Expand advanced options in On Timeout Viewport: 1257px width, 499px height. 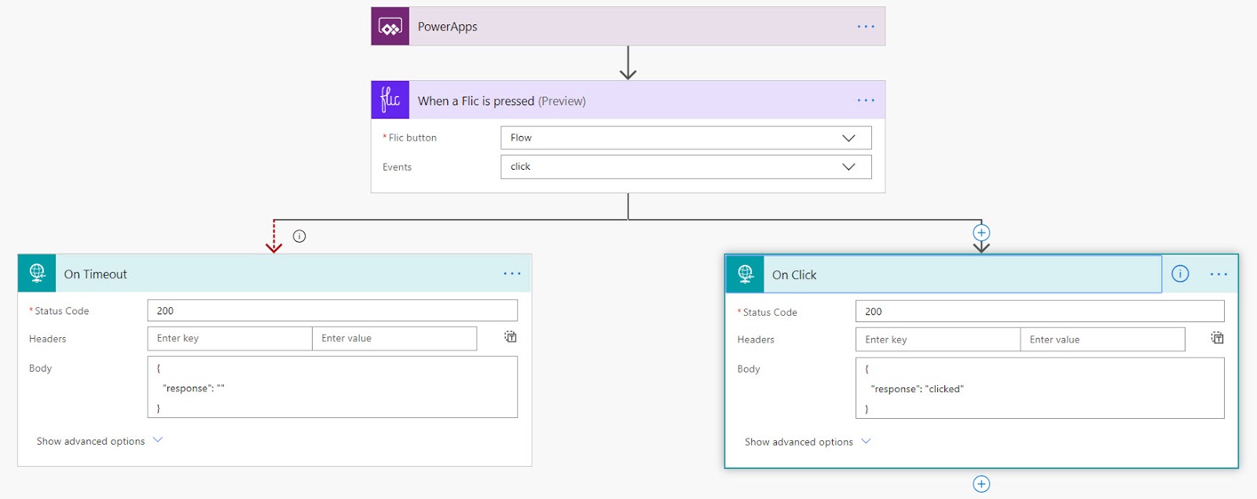[x=100, y=441]
